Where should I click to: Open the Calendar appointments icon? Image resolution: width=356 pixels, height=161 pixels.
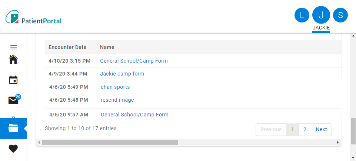(13, 80)
